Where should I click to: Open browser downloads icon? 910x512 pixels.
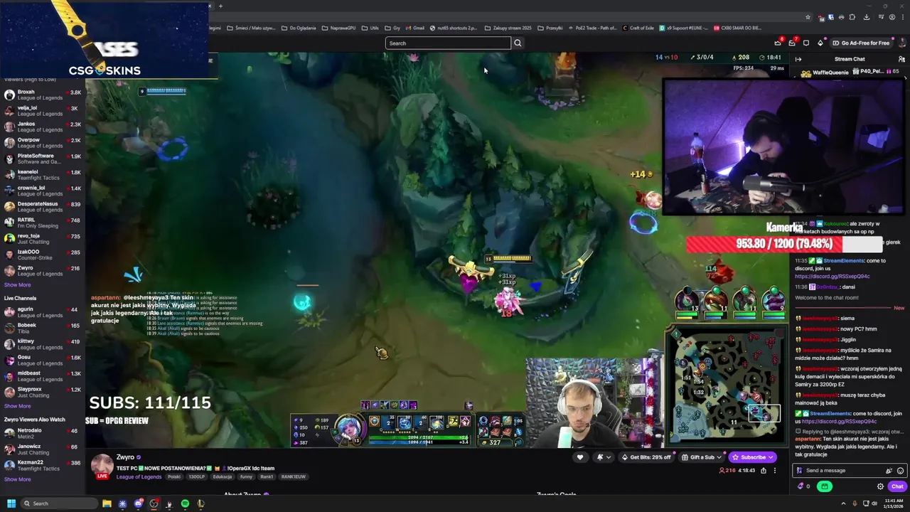(x=867, y=17)
